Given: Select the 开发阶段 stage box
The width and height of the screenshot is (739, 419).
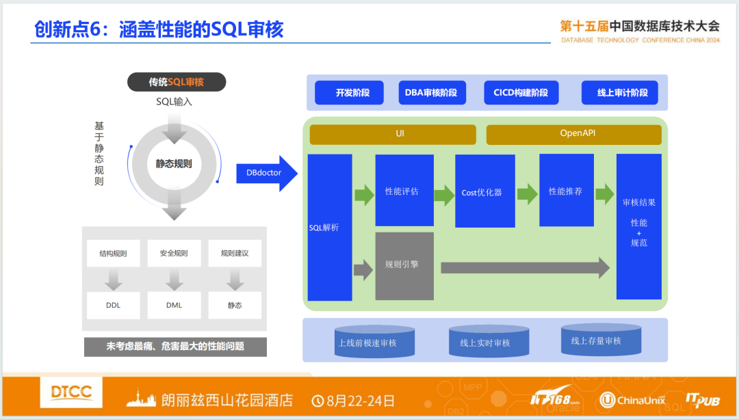Looking at the screenshot, I should point(349,93).
